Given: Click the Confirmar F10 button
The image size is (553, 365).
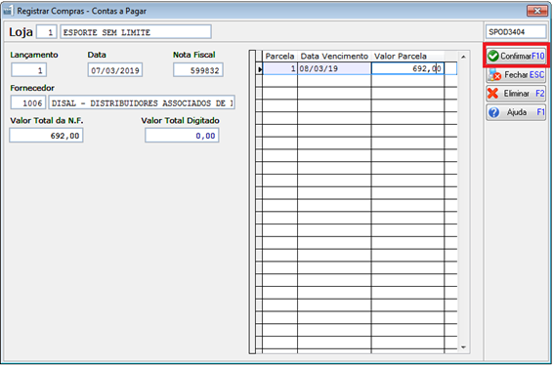Looking at the screenshot, I should pyautogui.click(x=516, y=56).
